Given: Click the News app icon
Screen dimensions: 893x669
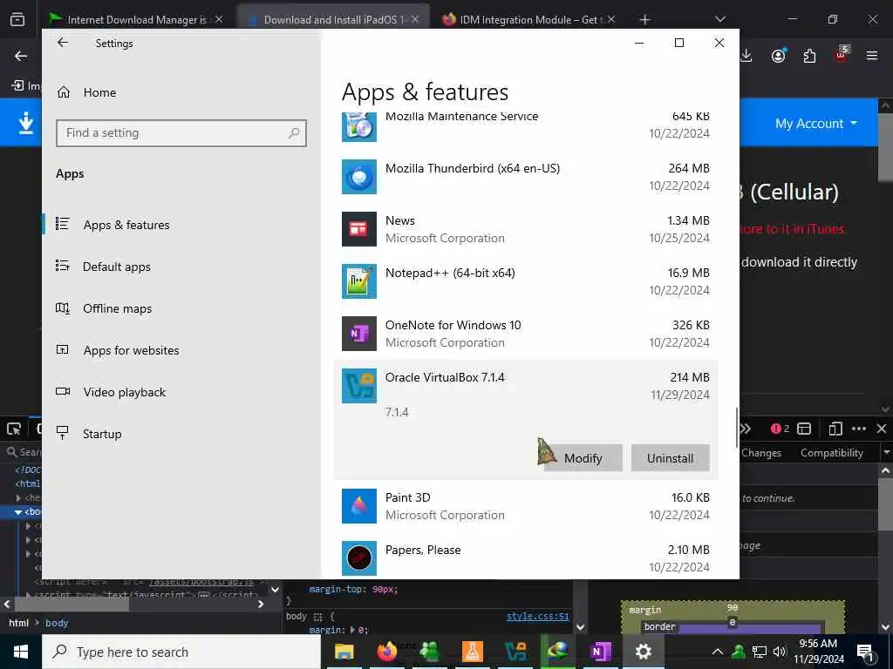Looking at the screenshot, I should pyautogui.click(x=358, y=229).
